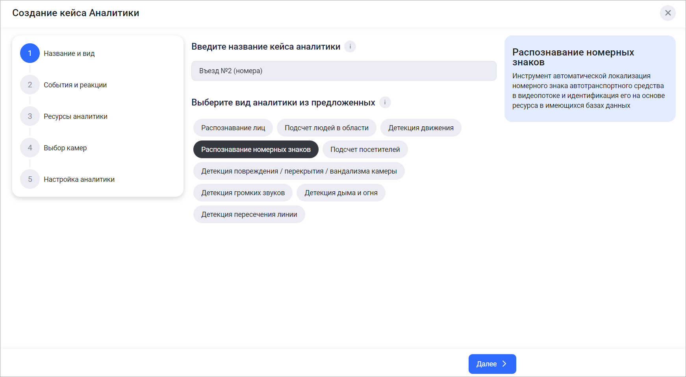The height and width of the screenshot is (377, 686).
Task: Open step 5 Настройка аналитики
Action: (x=79, y=179)
